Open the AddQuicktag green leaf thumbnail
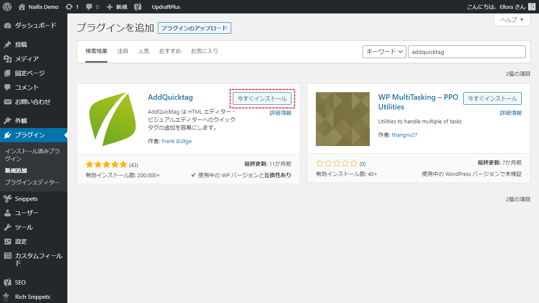 tap(112, 119)
